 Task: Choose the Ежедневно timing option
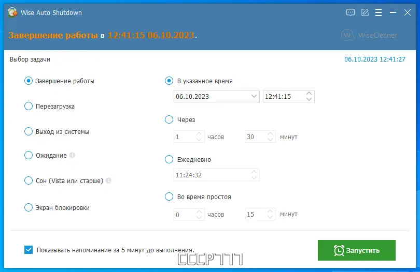188,159
